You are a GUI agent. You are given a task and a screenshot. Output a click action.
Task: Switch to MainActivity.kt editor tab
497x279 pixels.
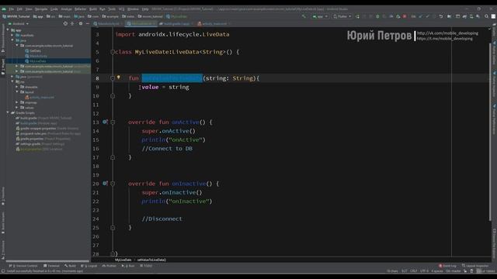(108, 24)
